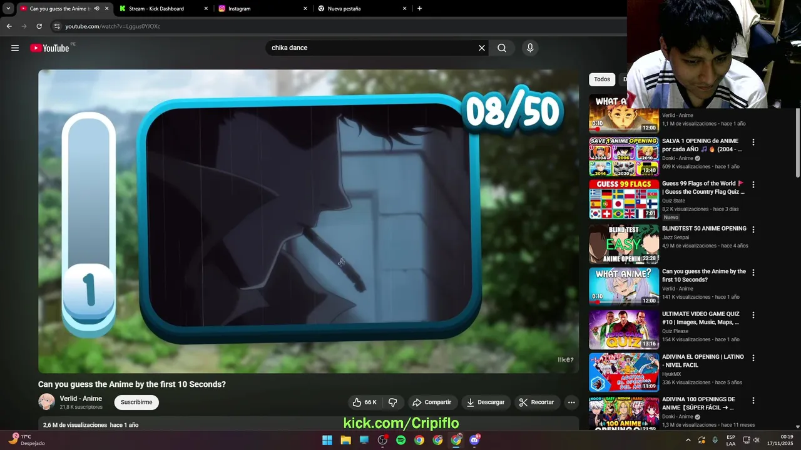Open the weather widget showing 17°C Despejado
The width and height of the screenshot is (801, 450).
coord(26,440)
